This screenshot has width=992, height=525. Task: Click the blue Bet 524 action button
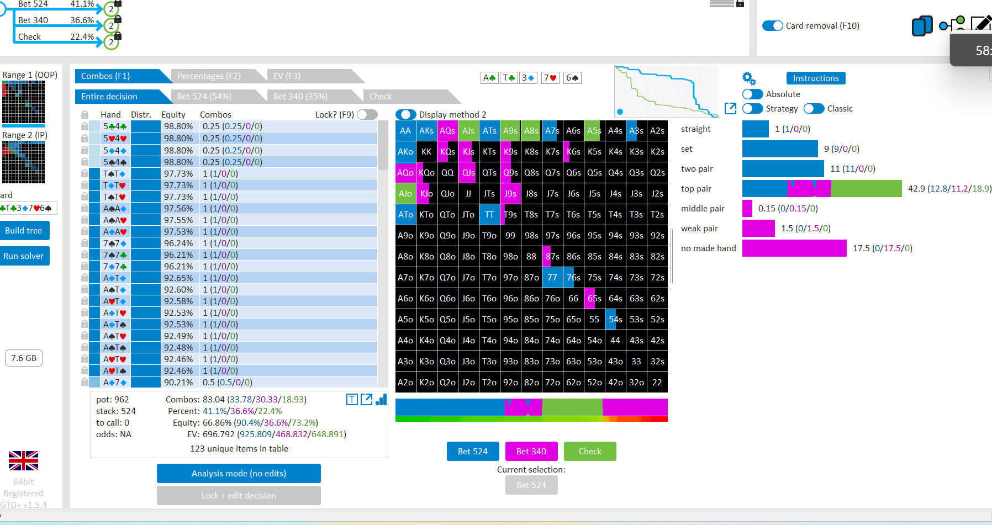[473, 452]
